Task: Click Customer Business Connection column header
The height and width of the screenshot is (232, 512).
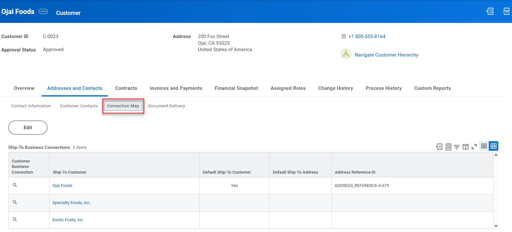Action: (29, 165)
